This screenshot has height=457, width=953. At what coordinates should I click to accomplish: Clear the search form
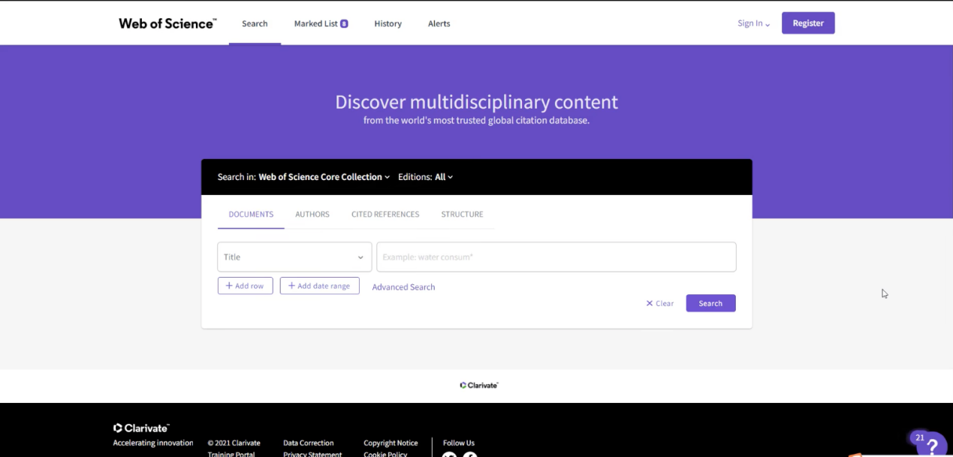coord(659,303)
